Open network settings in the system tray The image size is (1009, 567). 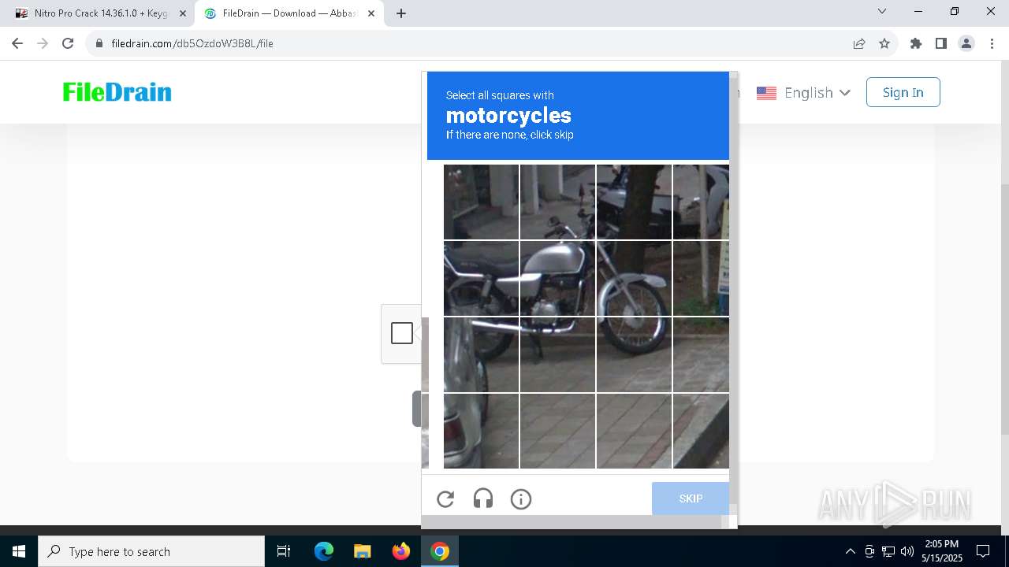click(x=888, y=551)
